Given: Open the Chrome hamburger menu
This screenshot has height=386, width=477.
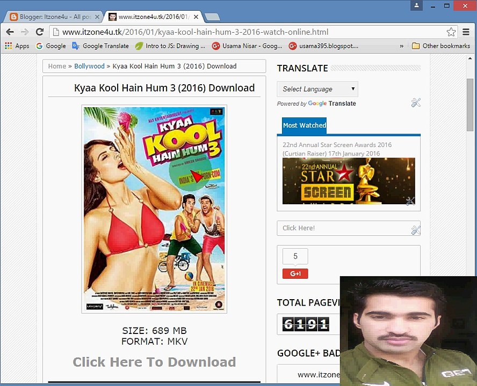Looking at the screenshot, I should (x=466, y=32).
